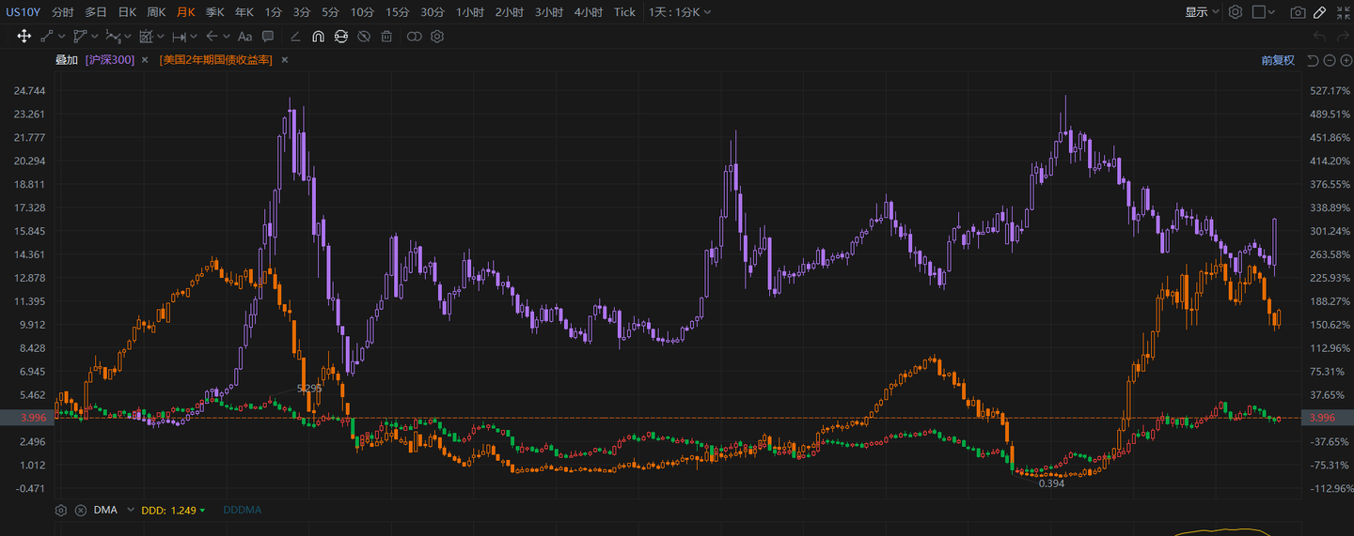Click the redo arrow

pos(1341,37)
